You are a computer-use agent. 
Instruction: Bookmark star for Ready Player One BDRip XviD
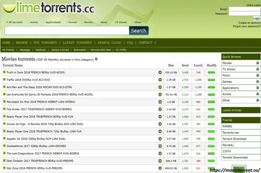point(160,116)
